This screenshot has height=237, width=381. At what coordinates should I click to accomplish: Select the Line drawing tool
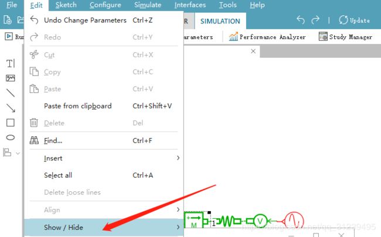coord(11,93)
